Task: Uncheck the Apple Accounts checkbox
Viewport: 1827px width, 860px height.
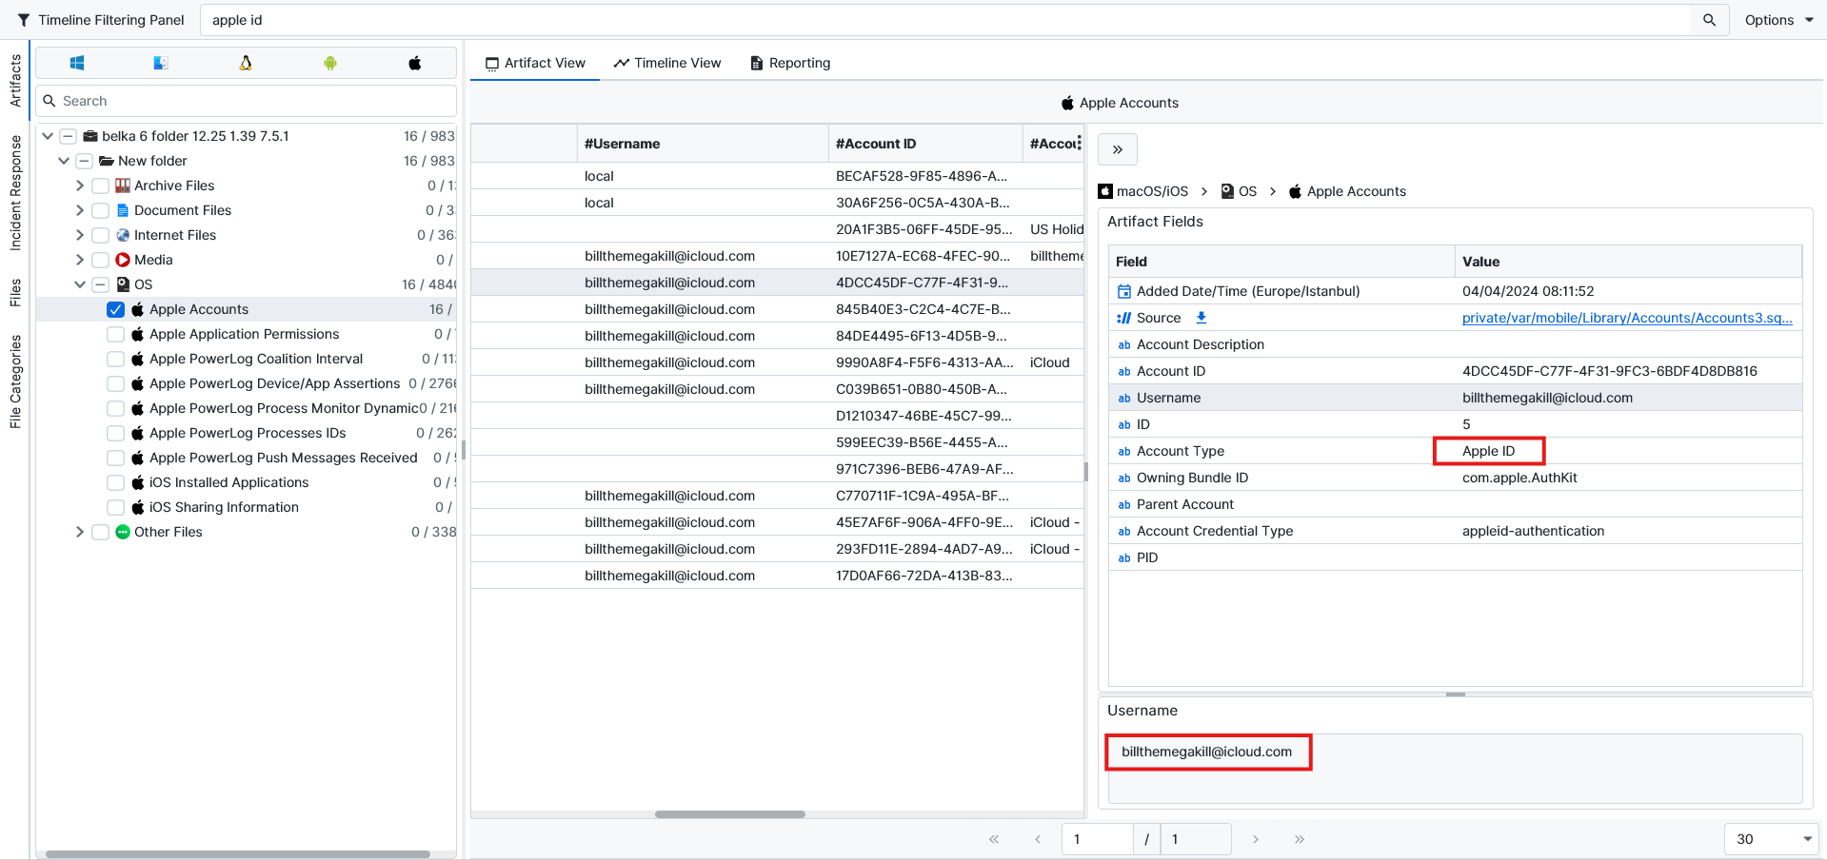Action: coord(116,309)
